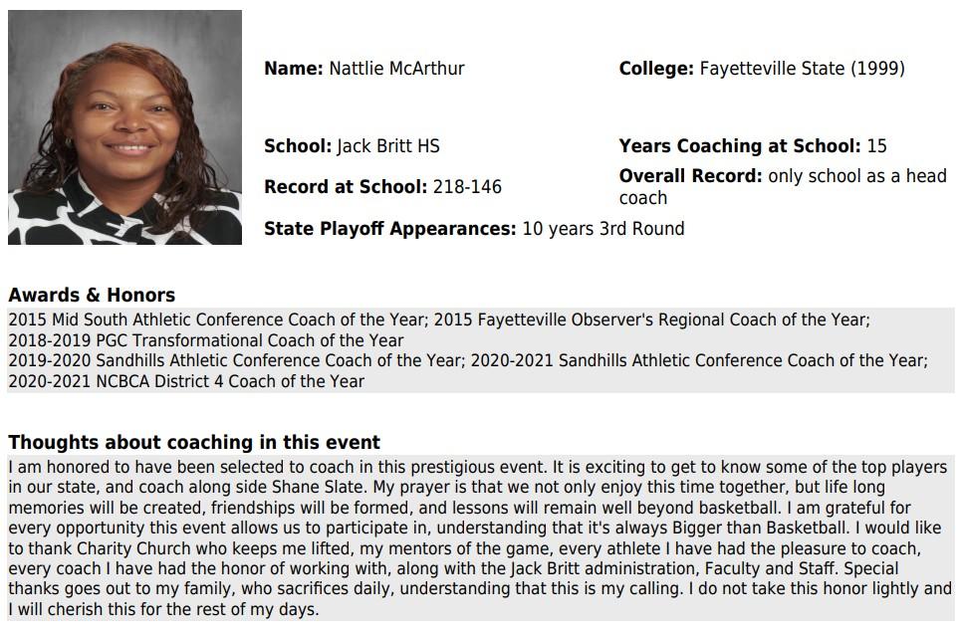
Task: Click the "State Playoff Appearances:" label
Action: point(389,229)
